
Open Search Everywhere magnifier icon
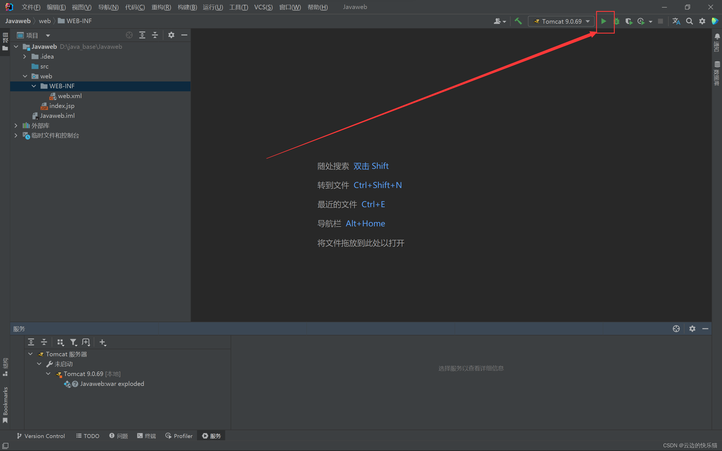point(690,21)
